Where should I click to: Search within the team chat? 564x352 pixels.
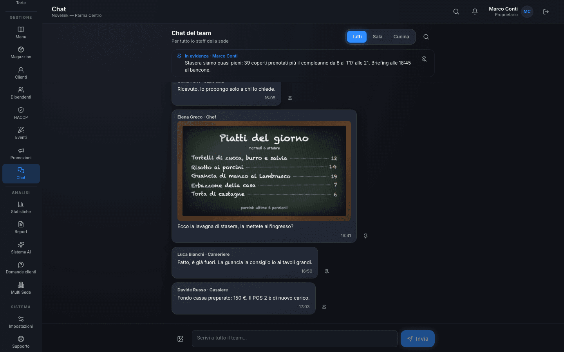coord(426,37)
